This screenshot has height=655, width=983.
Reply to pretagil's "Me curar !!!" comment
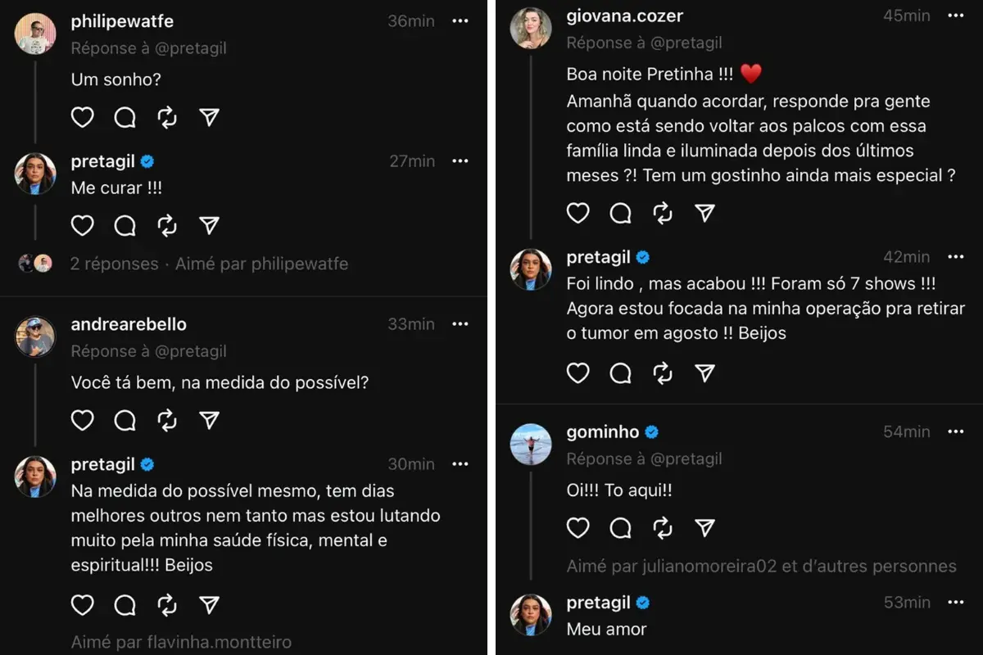[x=125, y=224]
